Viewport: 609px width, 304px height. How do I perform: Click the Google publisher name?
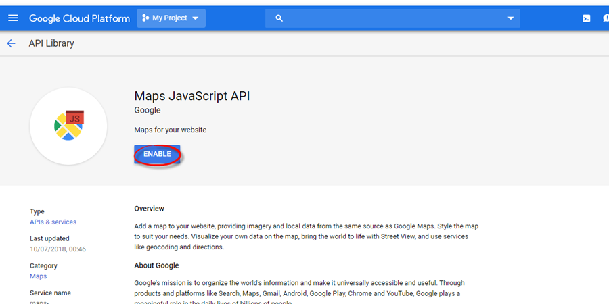[148, 111]
